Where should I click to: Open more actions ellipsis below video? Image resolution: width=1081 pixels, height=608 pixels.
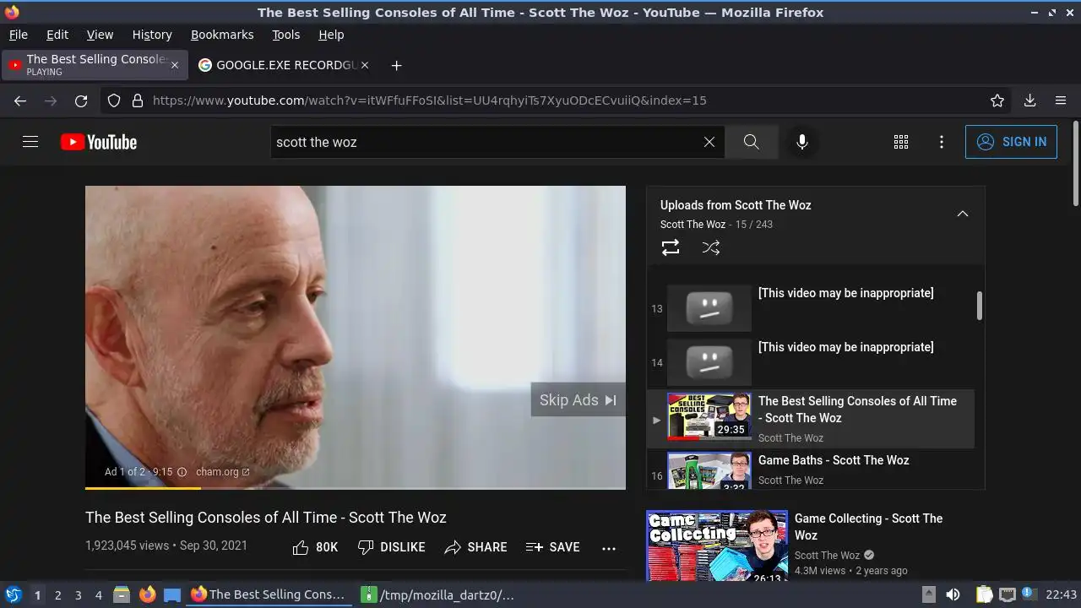609,548
